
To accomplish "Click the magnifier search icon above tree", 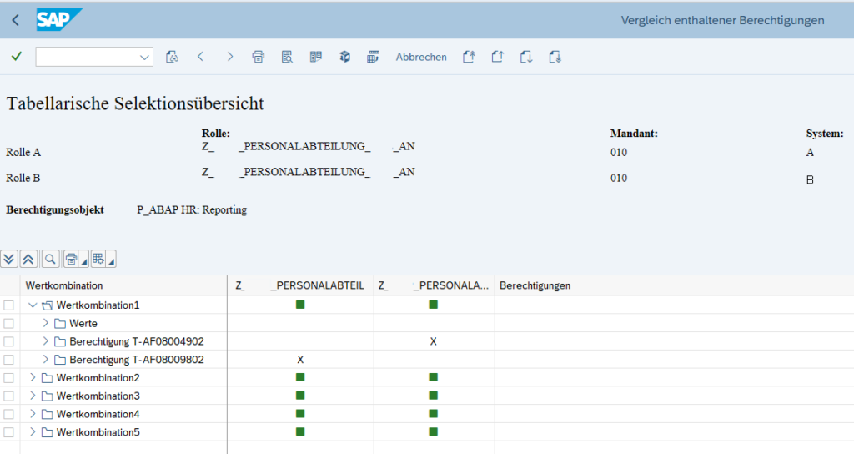I will pyautogui.click(x=50, y=259).
